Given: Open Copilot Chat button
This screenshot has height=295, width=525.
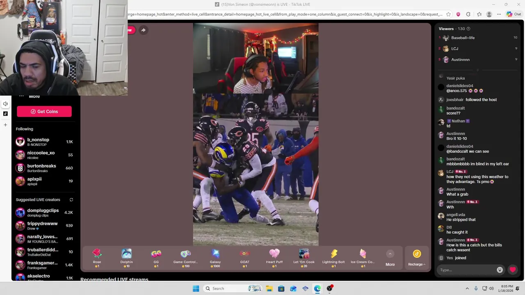Looking at the screenshot, I should [514, 14].
